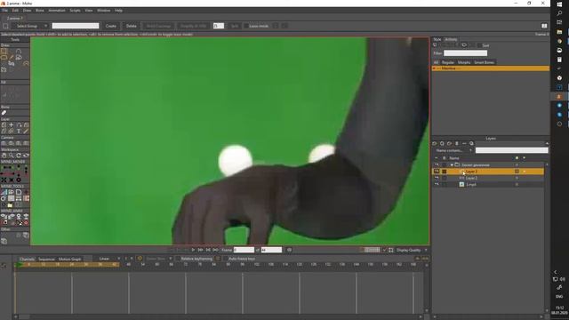This screenshot has width=569, height=320.
Task: Click the Duplicate Layer icon
Action: (x=442, y=144)
